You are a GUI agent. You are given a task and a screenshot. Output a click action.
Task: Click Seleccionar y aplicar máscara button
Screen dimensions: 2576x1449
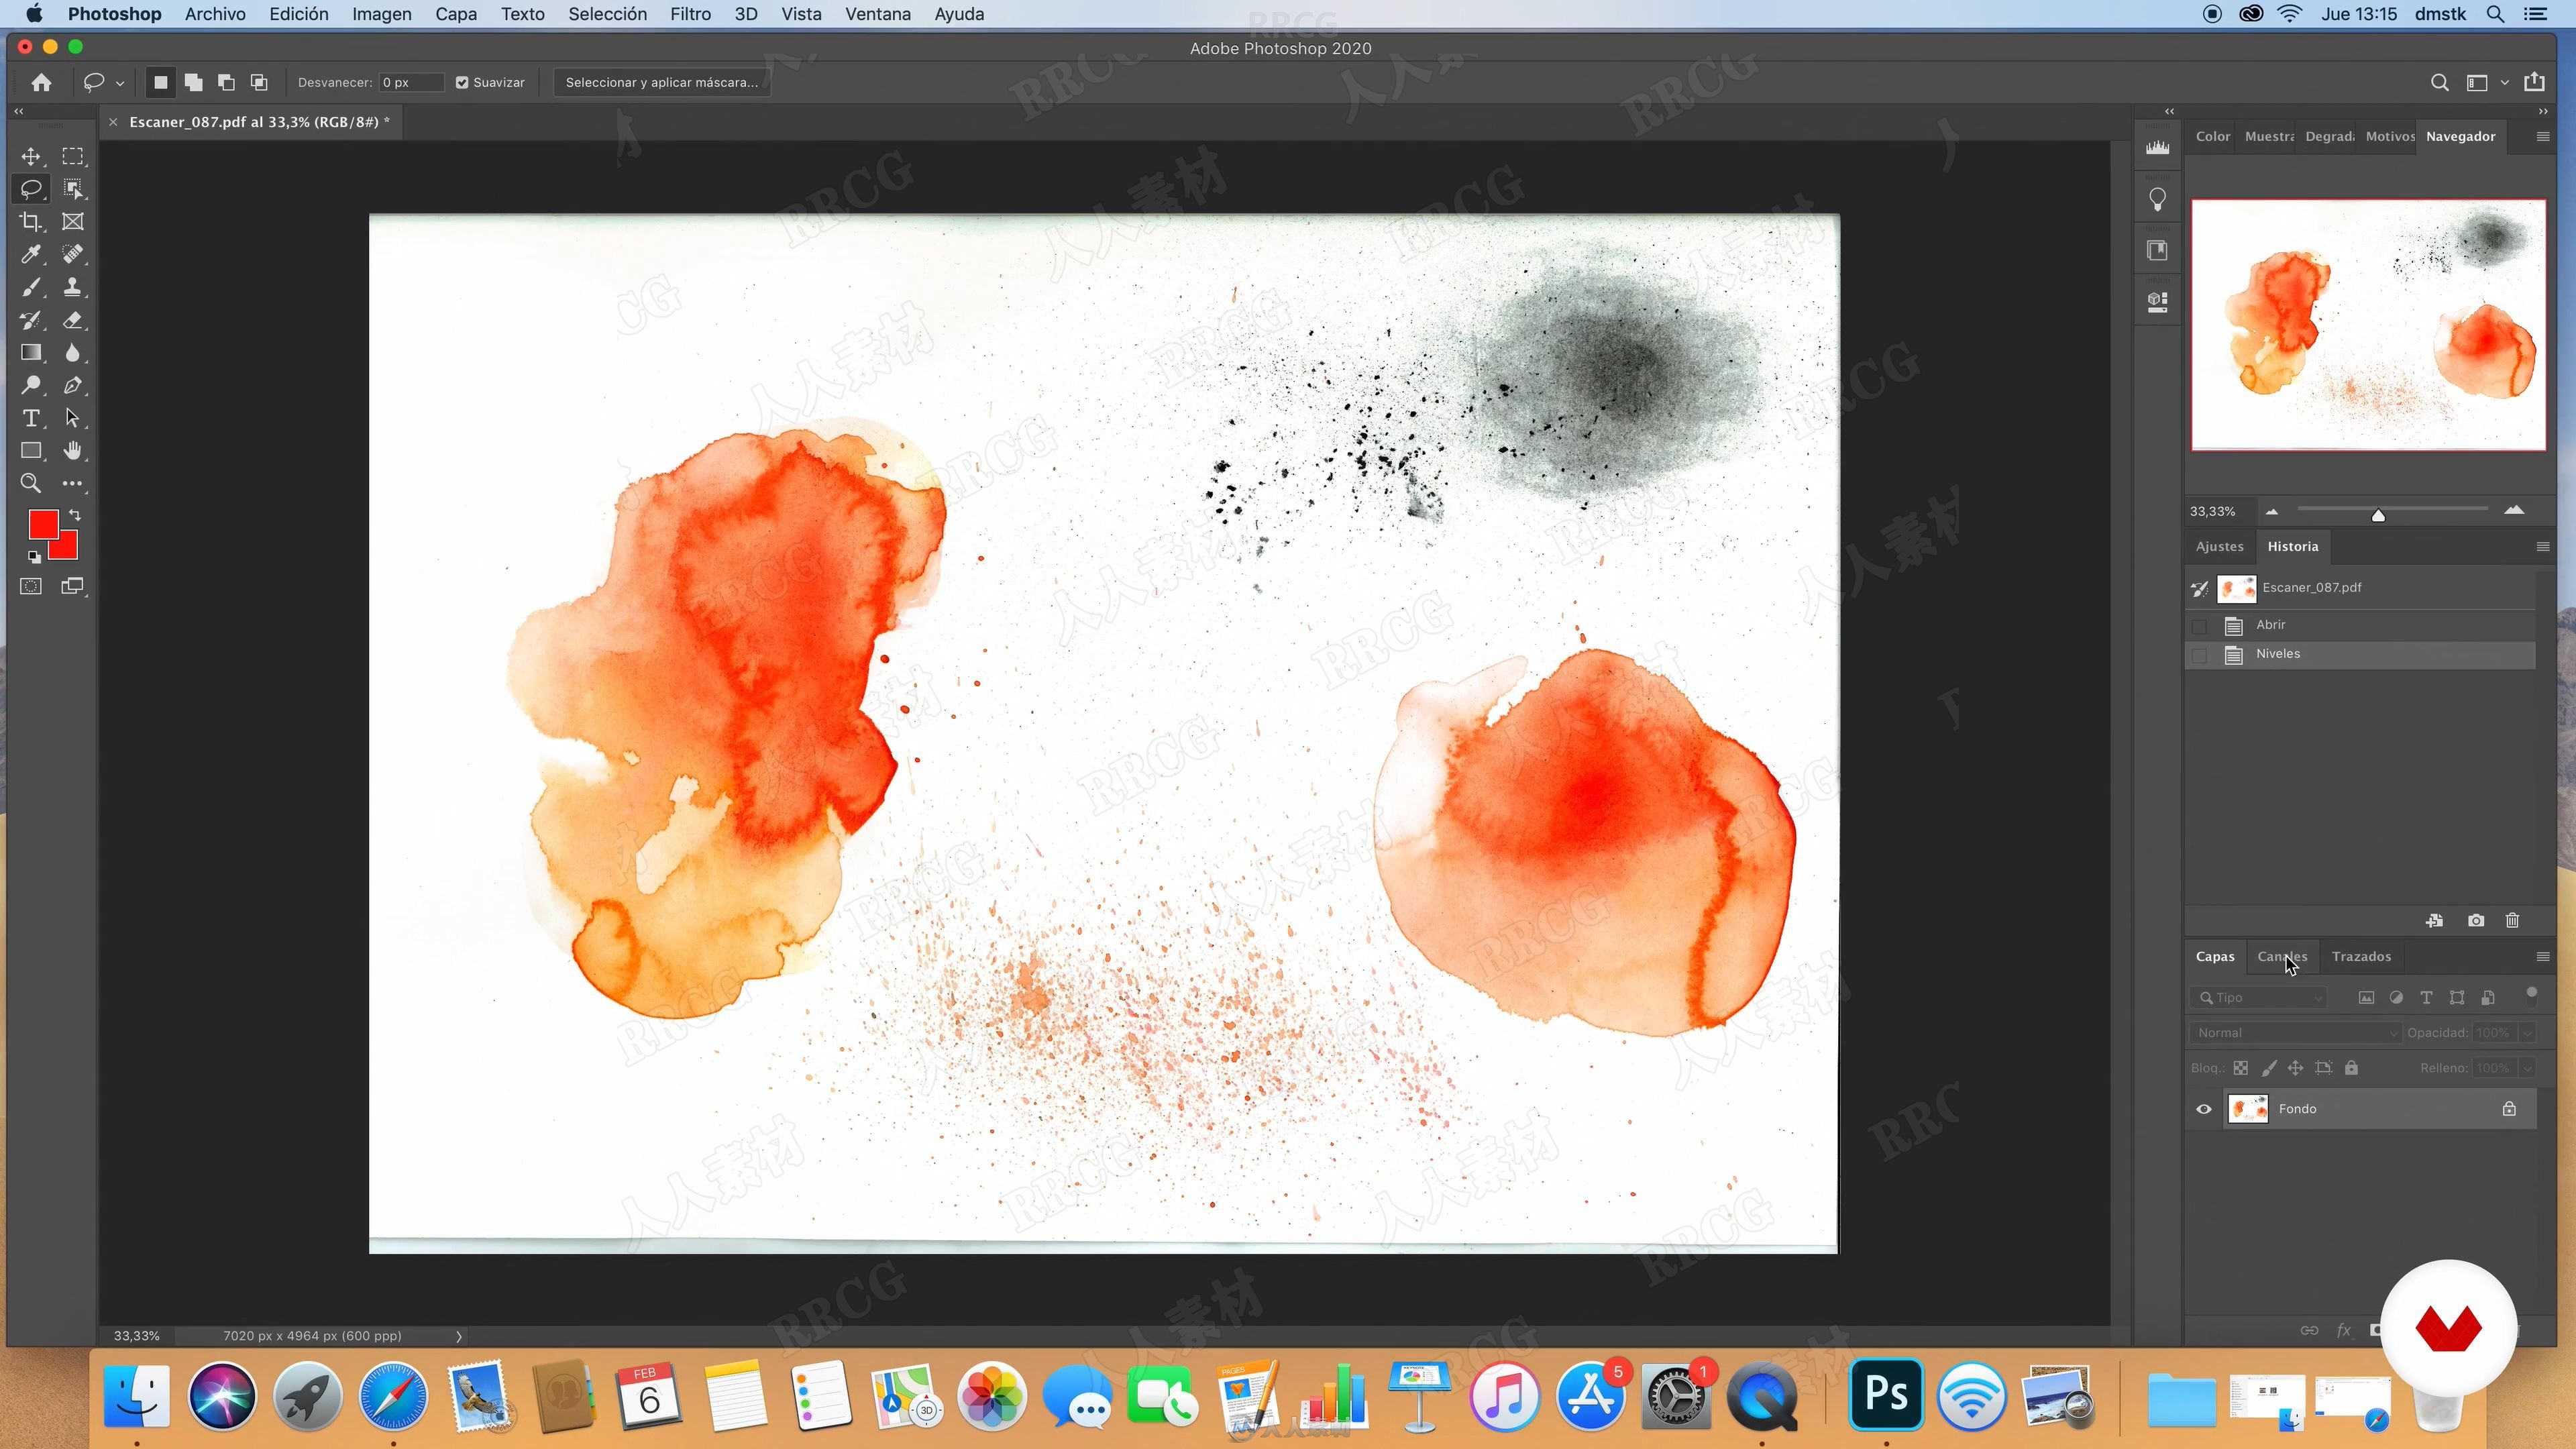coord(661,82)
